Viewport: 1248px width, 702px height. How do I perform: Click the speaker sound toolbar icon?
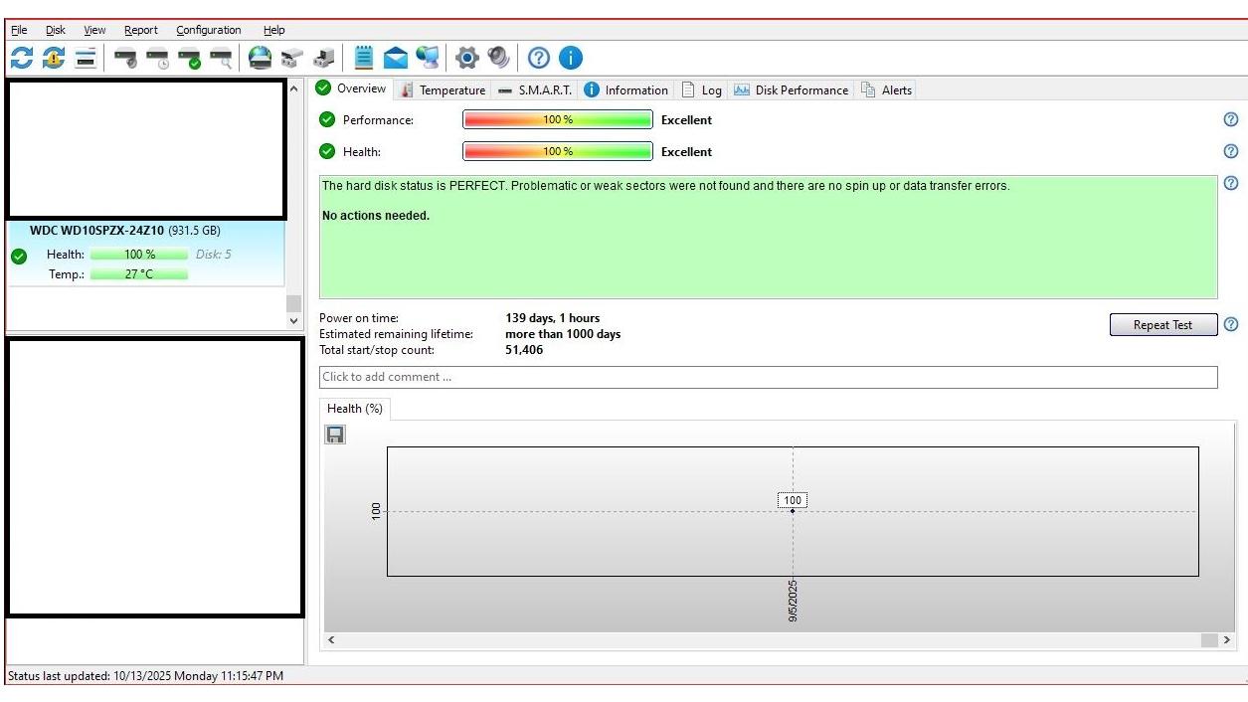[498, 58]
